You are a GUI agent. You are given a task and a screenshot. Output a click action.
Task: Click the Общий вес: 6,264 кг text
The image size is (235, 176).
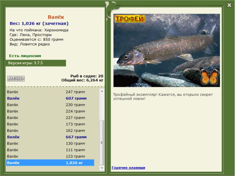pos(82,80)
